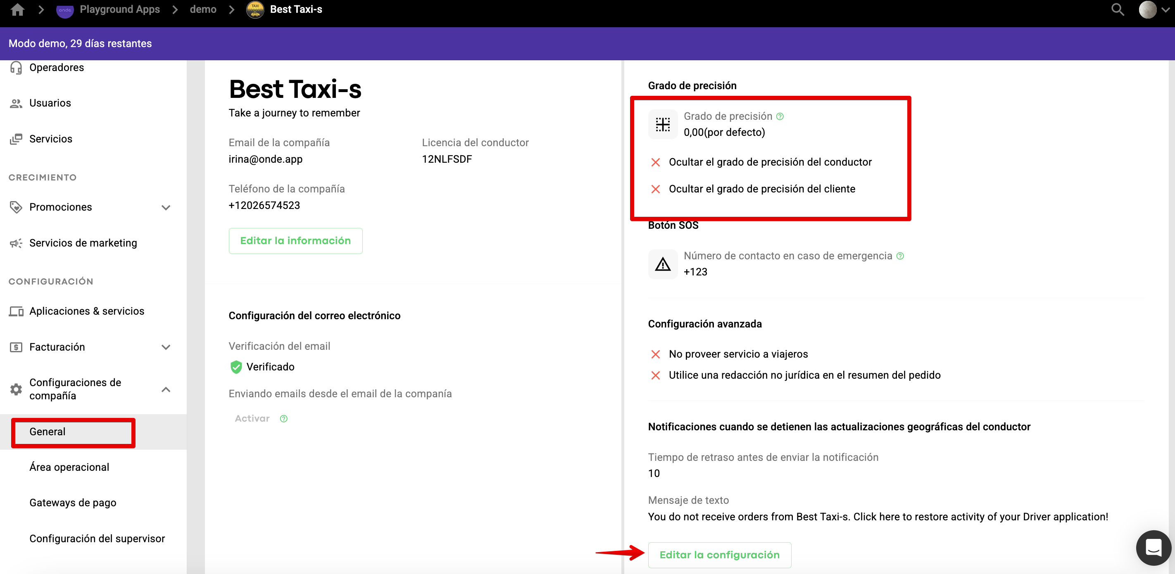
Task: Click the precision grid icon
Action: pos(662,124)
